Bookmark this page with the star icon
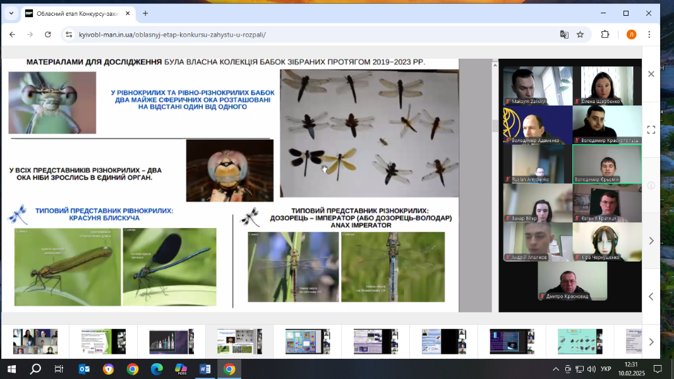The width and height of the screenshot is (674, 379). [581, 35]
